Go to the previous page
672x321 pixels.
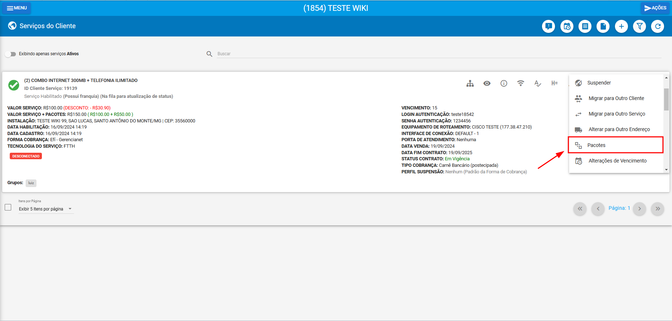tap(598, 209)
